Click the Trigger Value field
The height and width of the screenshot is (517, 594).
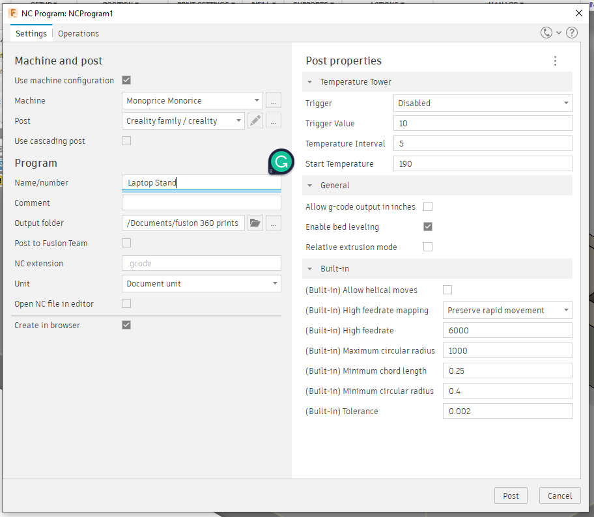(x=483, y=124)
